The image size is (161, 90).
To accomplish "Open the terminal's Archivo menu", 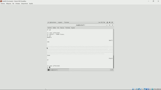I will point(50,28).
